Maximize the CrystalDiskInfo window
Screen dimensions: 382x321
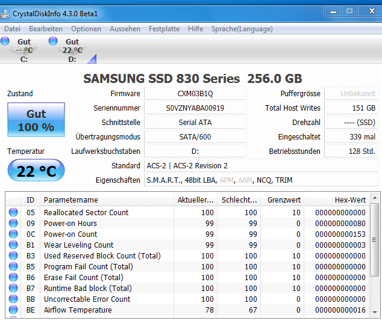click(349, 11)
